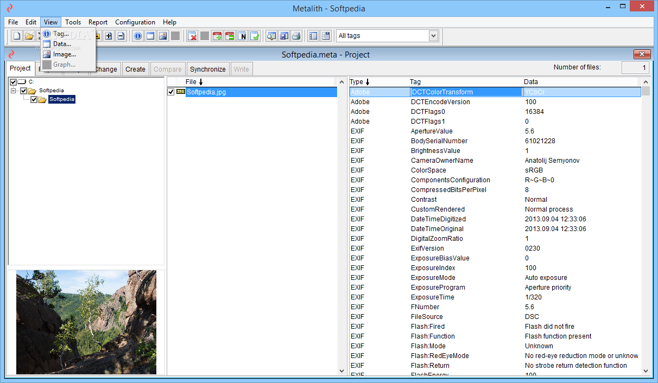Switch to the Project tab

pyautogui.click(x=21, y=68)
